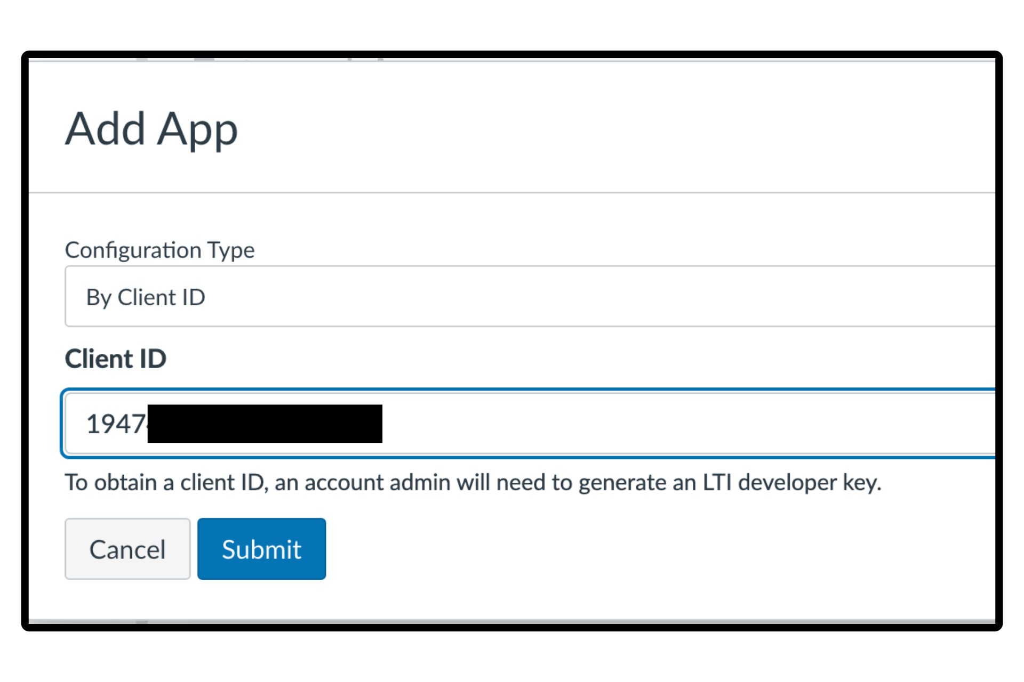Click the LTI developer key help text
The height and width of the screenshot is (682, 1024).
472,482
